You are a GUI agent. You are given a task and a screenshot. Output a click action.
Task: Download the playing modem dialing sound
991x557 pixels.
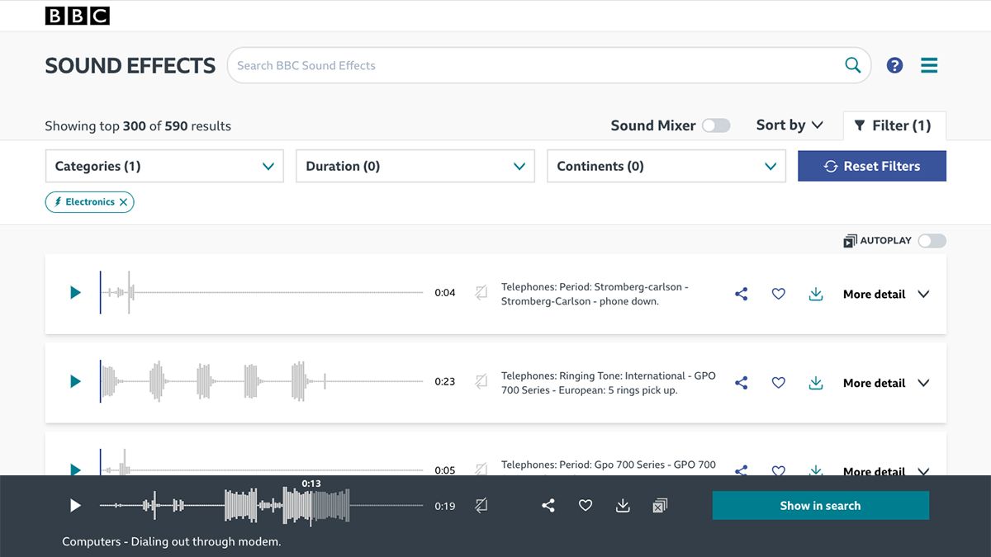(623, 505)
